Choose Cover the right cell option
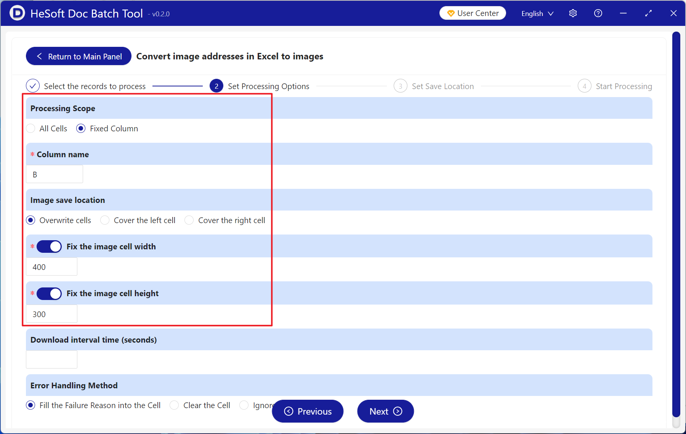 click(189, 220)
